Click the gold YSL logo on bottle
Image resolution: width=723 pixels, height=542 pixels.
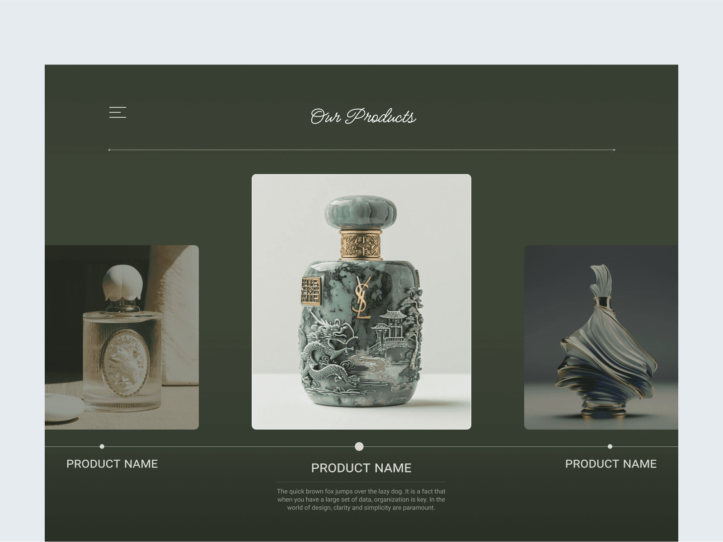[x=361, y=298]
